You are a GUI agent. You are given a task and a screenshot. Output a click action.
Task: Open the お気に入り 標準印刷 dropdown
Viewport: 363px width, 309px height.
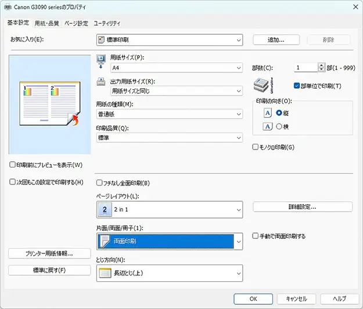(170, 40)
